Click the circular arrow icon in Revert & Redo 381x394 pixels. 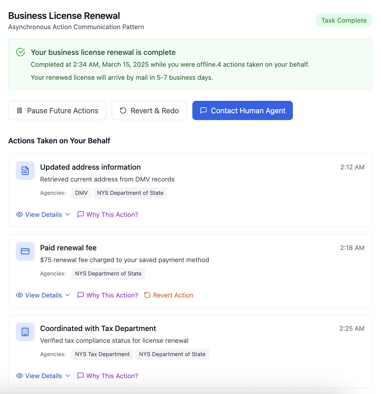click(123, 110)
